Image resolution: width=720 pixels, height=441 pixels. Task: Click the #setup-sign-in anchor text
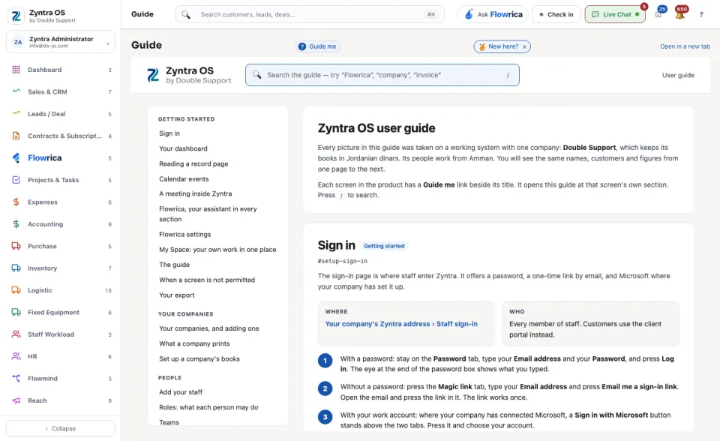[x=343, y=261]
